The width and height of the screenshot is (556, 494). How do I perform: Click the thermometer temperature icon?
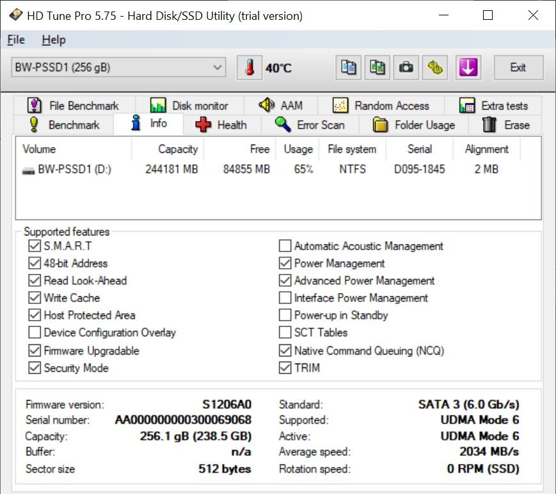pyautogui.click(x=250, y=68)
